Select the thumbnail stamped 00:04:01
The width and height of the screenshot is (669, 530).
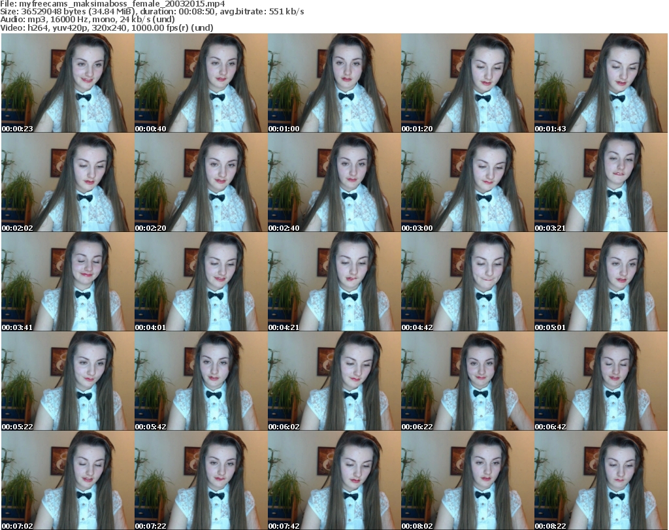click(x=201, y=282)
